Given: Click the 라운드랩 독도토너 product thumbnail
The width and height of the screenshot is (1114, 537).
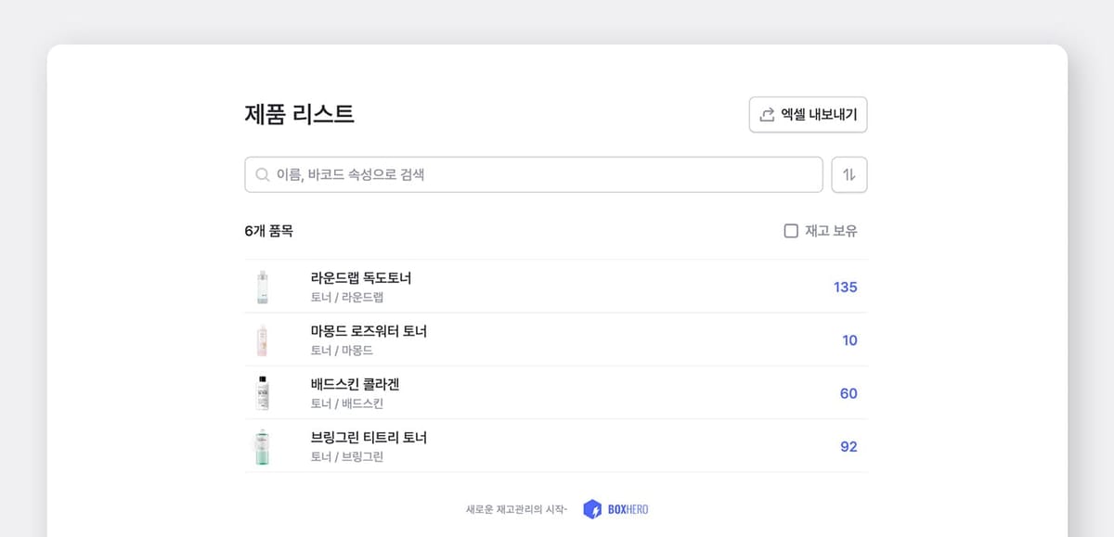Looking at the screenshot, I should click(x=263, y=287).
